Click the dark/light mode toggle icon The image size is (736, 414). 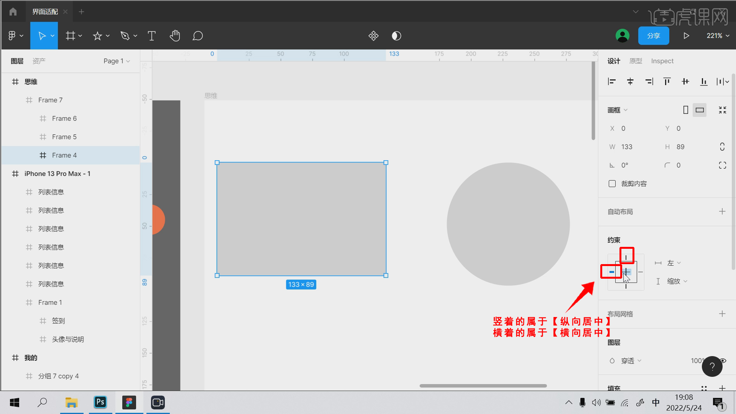(x=396, y=35)
